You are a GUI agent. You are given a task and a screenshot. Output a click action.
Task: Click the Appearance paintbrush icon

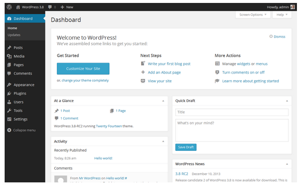coord(9,85)
